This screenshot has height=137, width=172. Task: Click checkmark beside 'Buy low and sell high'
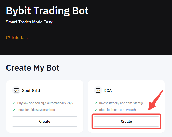click(14, 103)
